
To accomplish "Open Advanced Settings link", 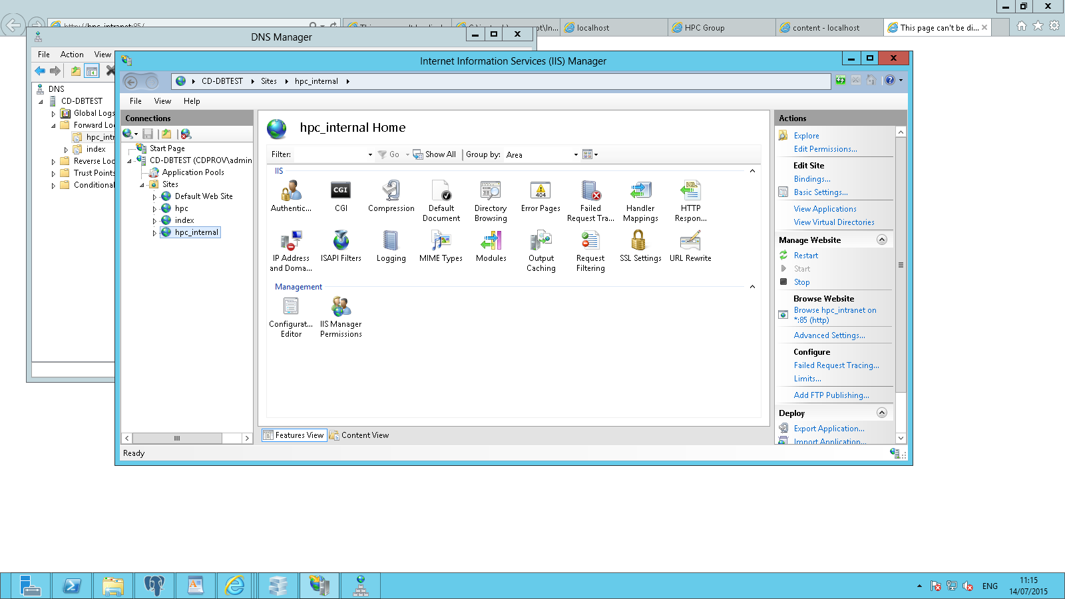I will pos(829,335).
